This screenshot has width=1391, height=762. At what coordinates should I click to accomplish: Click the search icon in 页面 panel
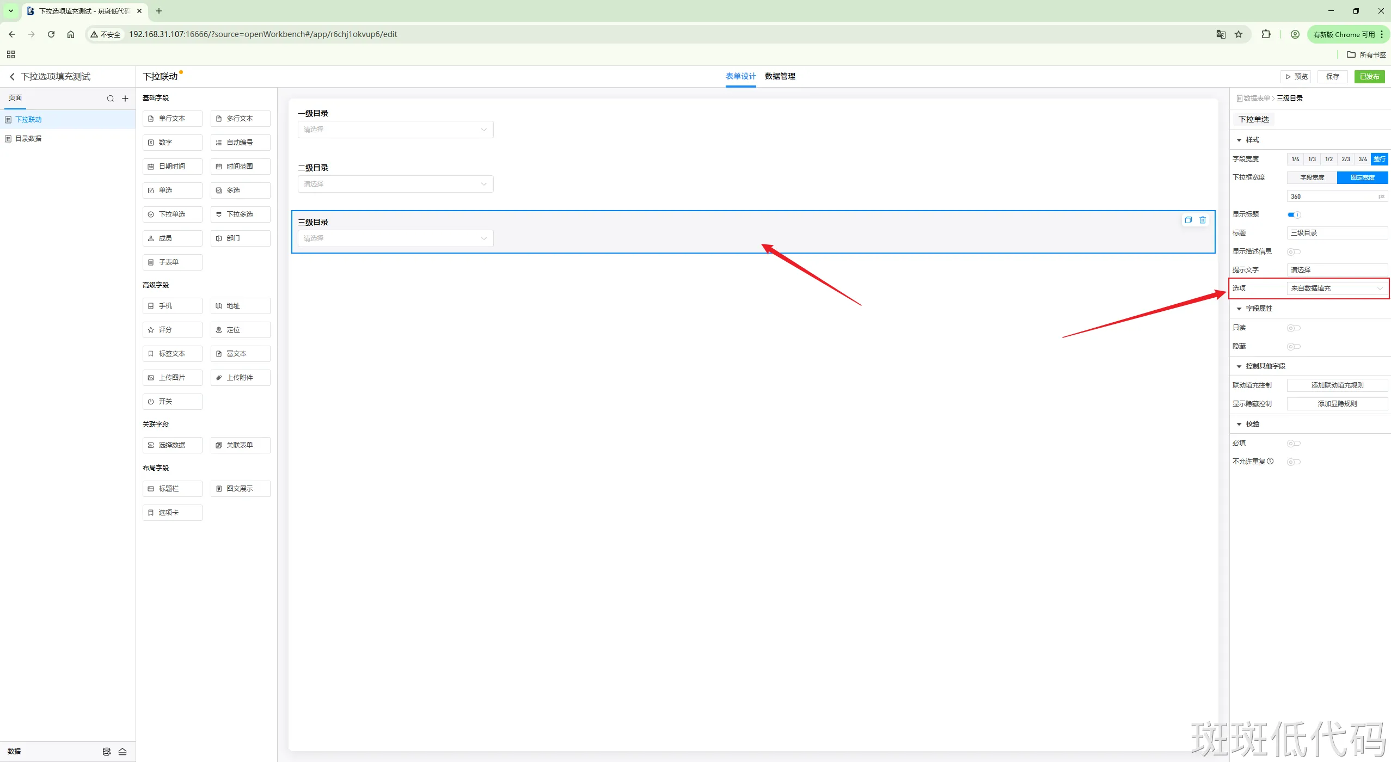[x=111, y=99]
